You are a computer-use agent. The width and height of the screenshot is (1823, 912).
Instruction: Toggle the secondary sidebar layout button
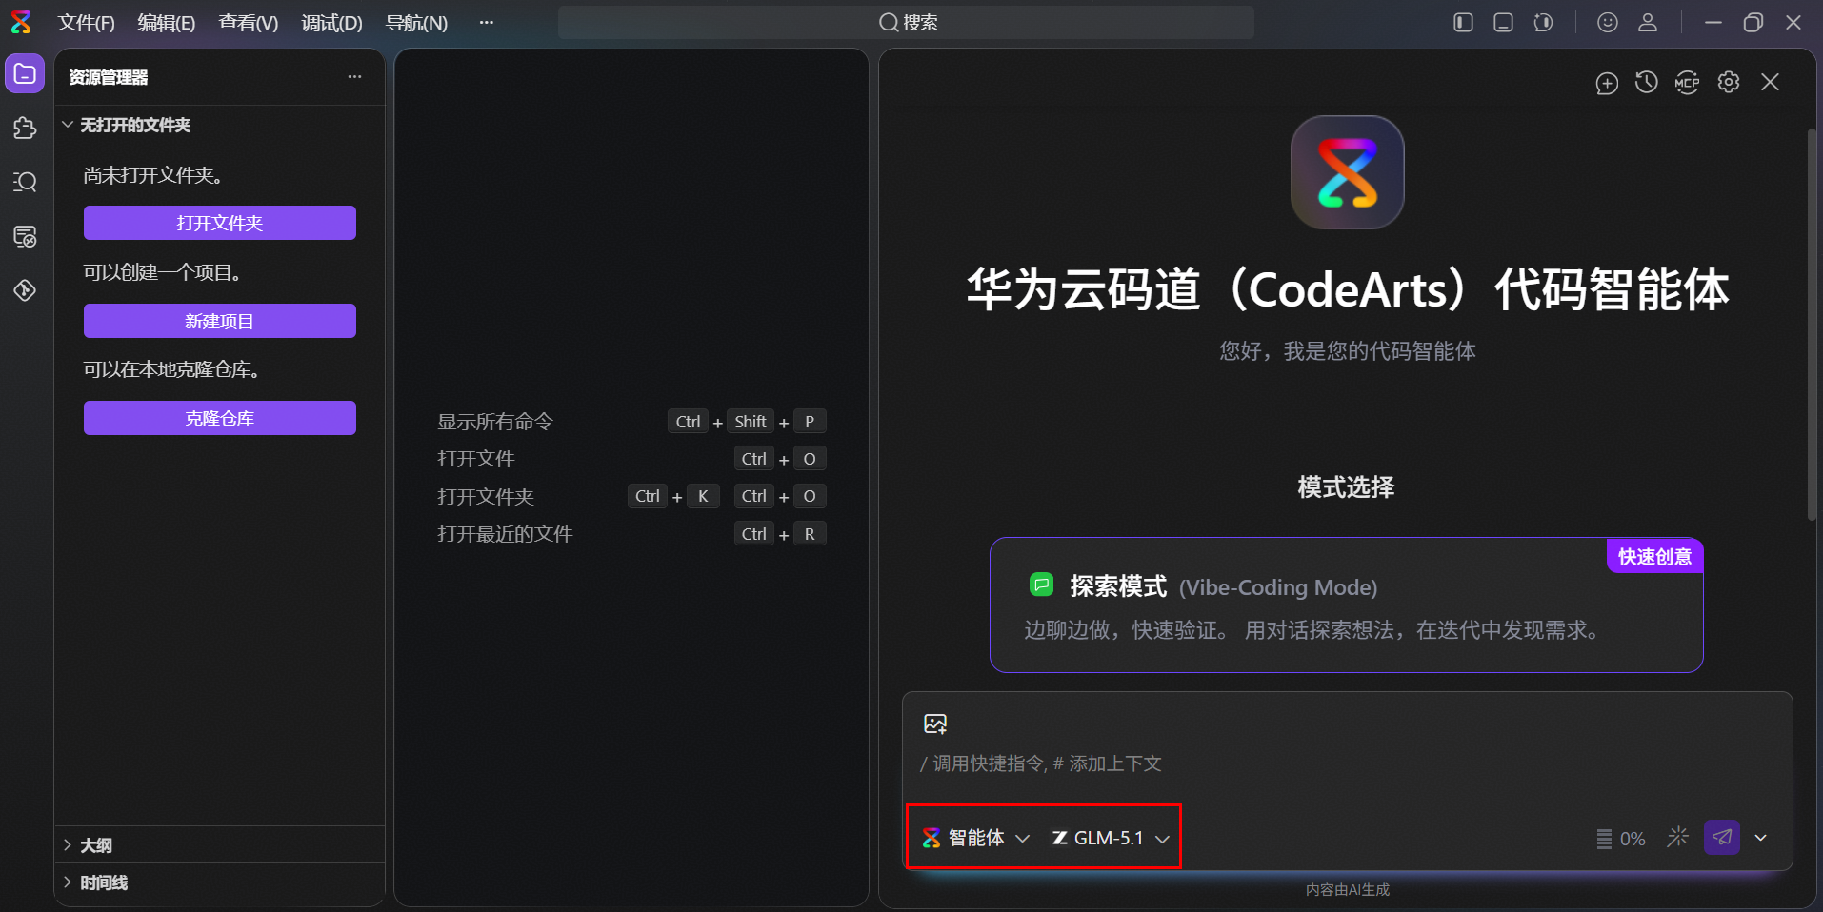coord(1544,22)
